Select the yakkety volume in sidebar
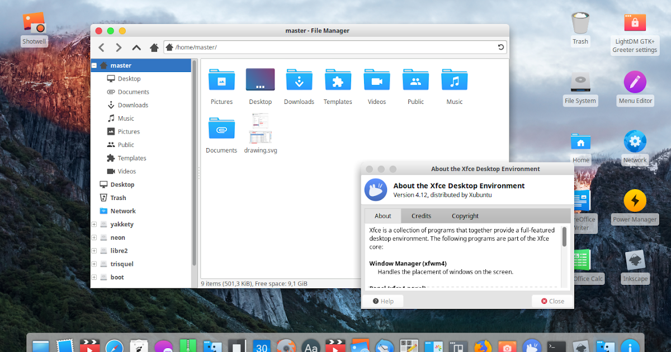This screenshot has height=352, width=671. pyautogui.click(x=122, y=224)
